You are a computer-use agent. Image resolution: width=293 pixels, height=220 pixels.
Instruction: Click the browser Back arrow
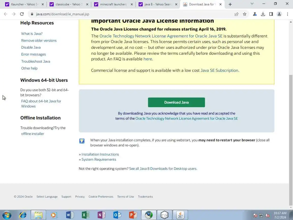click(6, 14)
